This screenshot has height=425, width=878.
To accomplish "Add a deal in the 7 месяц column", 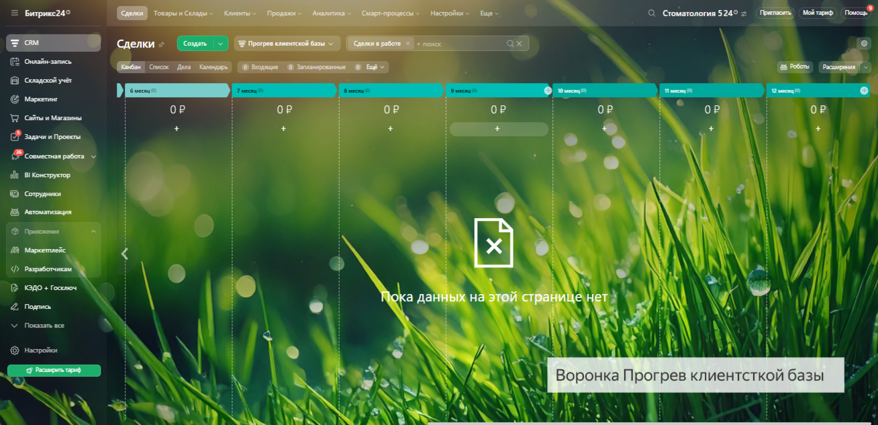I will (283, 128).
